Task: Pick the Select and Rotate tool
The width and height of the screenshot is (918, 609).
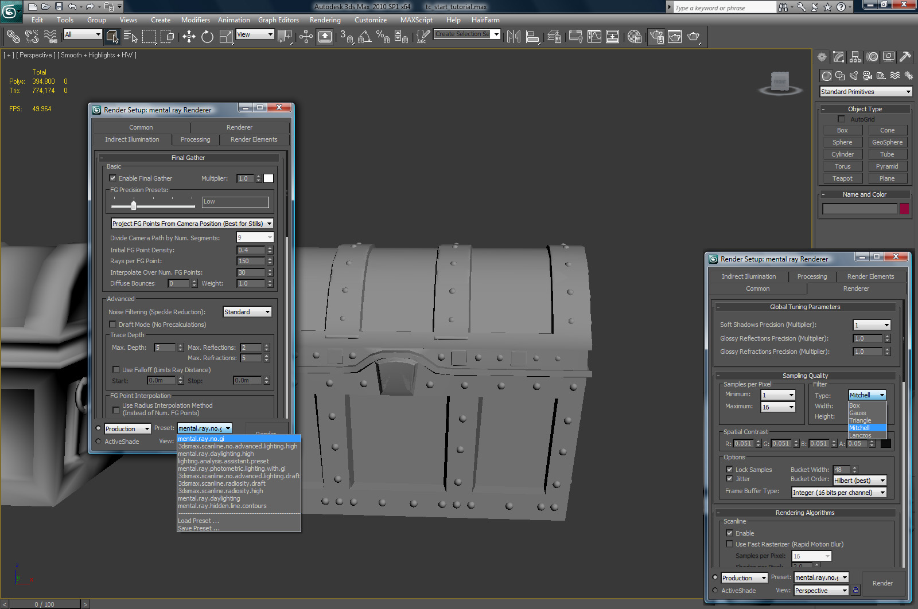Action: click(x=207, y=37)
